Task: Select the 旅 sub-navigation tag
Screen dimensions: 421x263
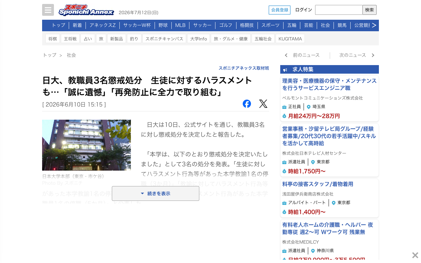Action: (101, 38)
